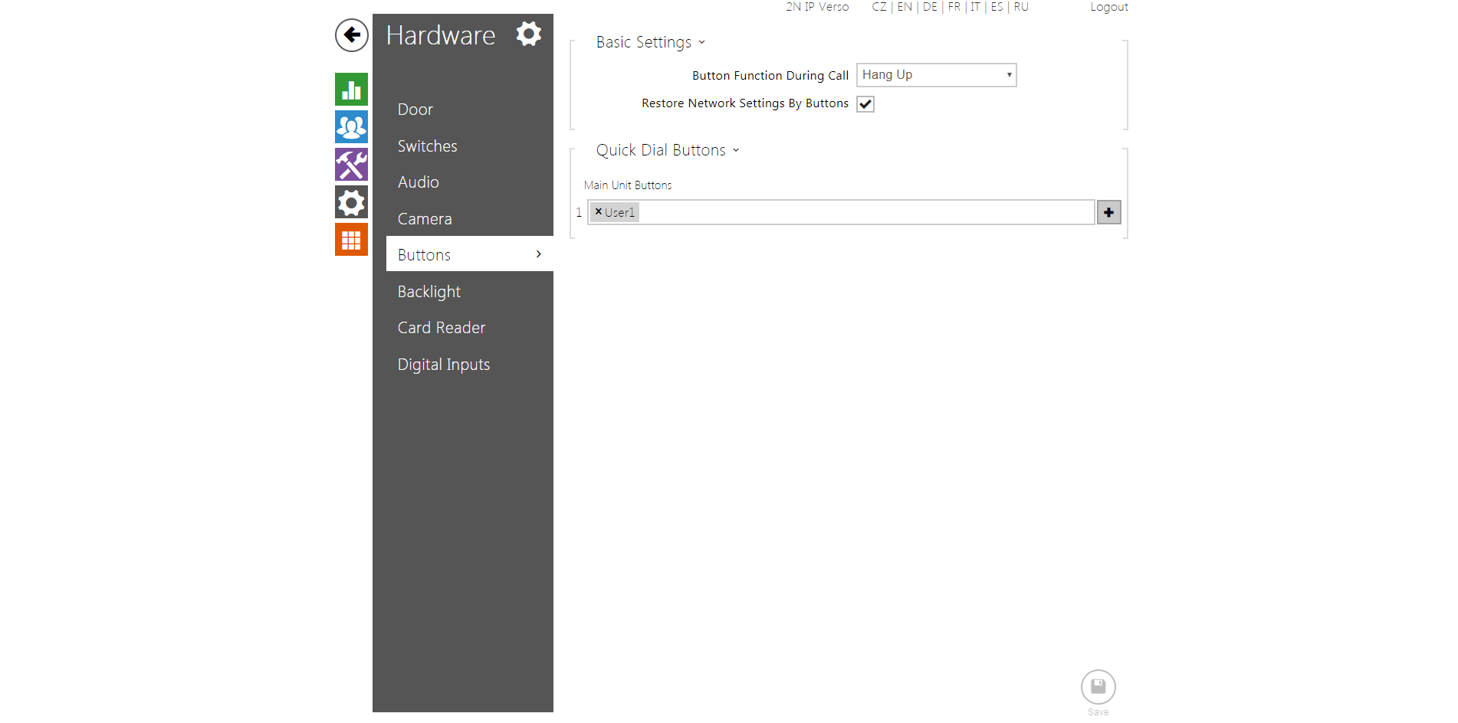Collapse the Basic Settings section

pyautogui.click(x=650, y=43)
